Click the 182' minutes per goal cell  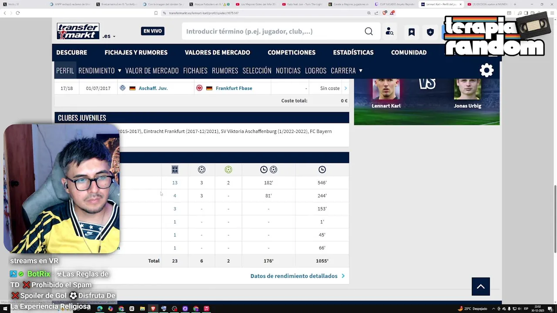[268, 183]
